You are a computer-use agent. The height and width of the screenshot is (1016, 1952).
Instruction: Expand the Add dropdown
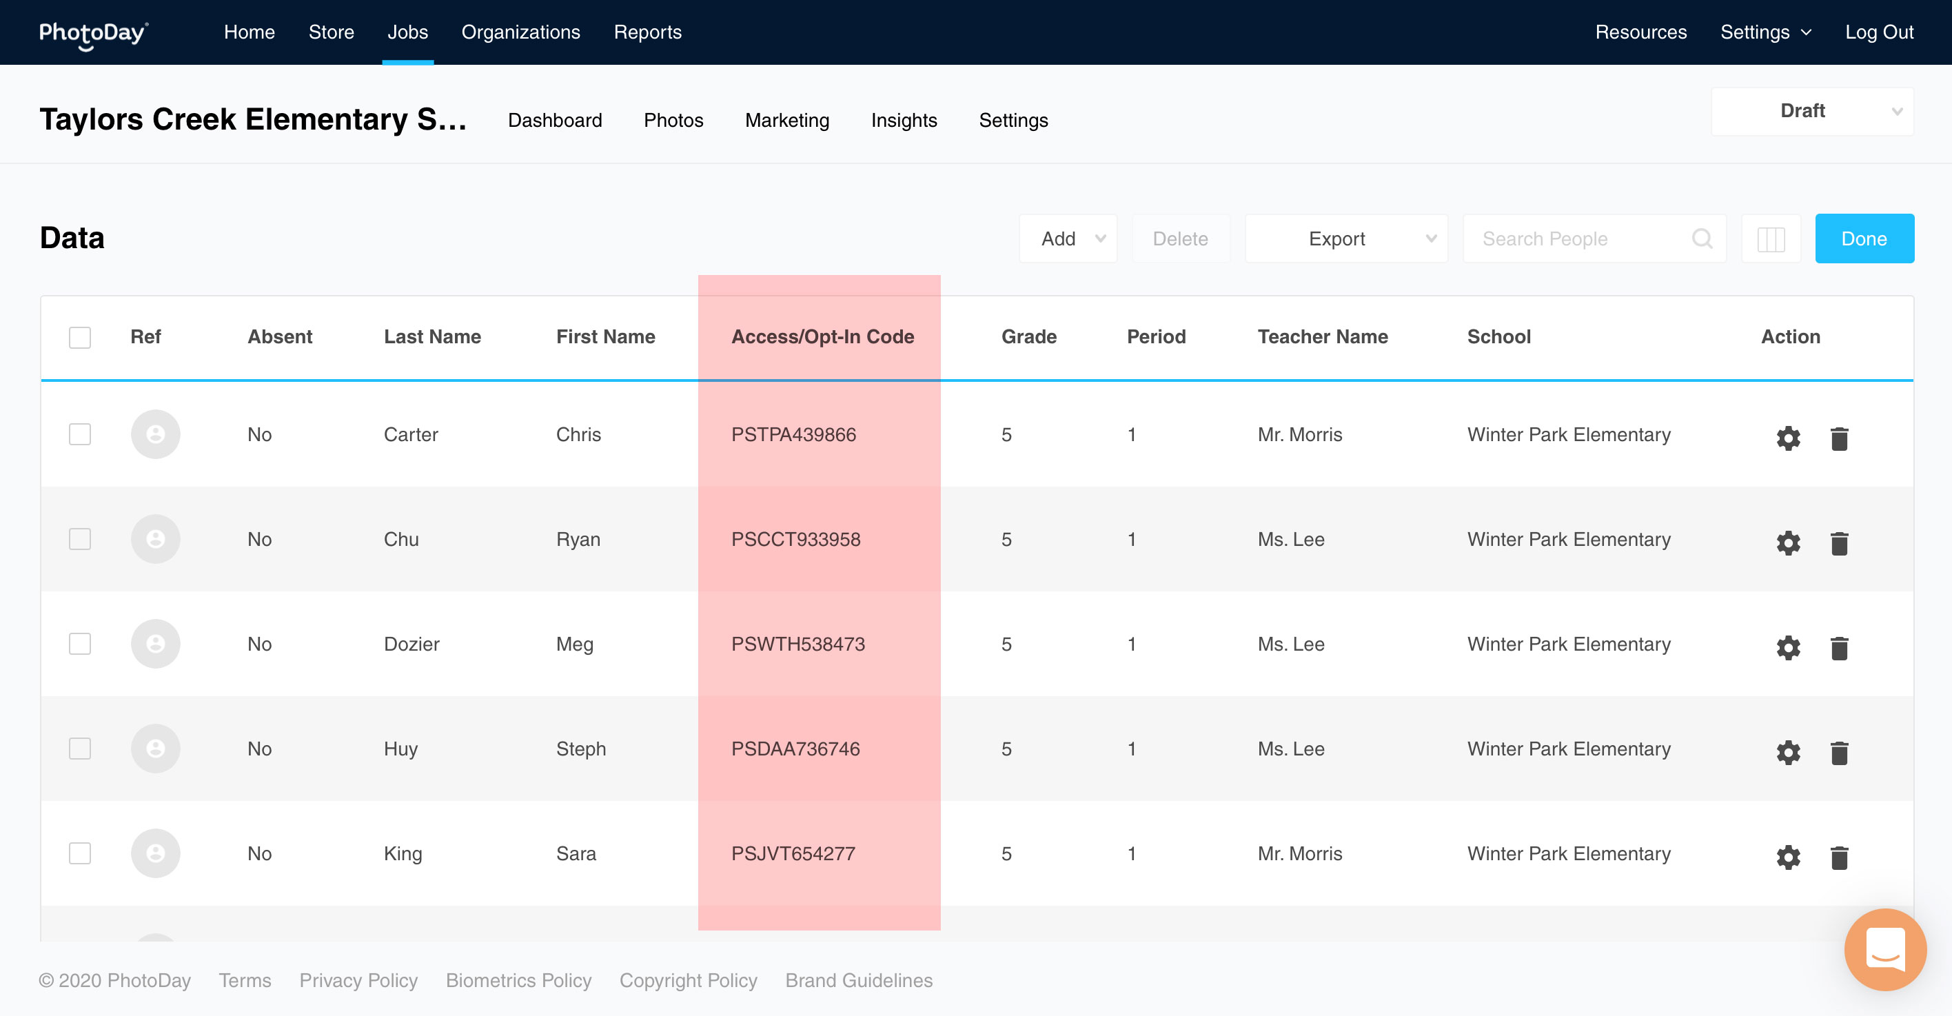tap(1068, 238)
